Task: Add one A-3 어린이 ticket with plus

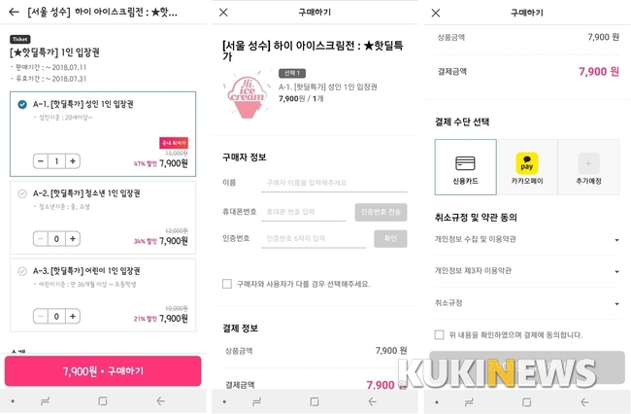Action: point(73,316)
